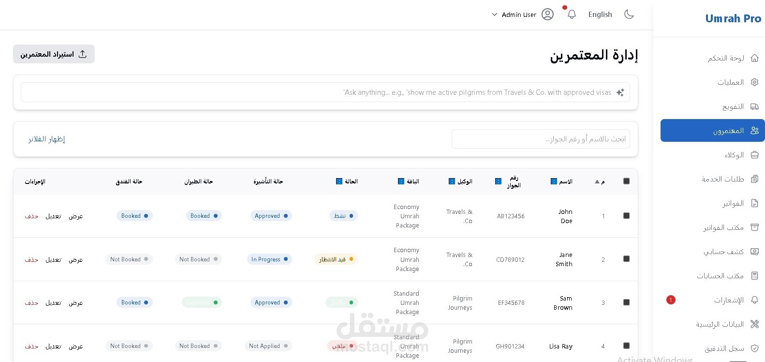The image size is (765, 362).
Task: Expand the Admin User dropdown chevron
Action: click(x=494, y=15)
